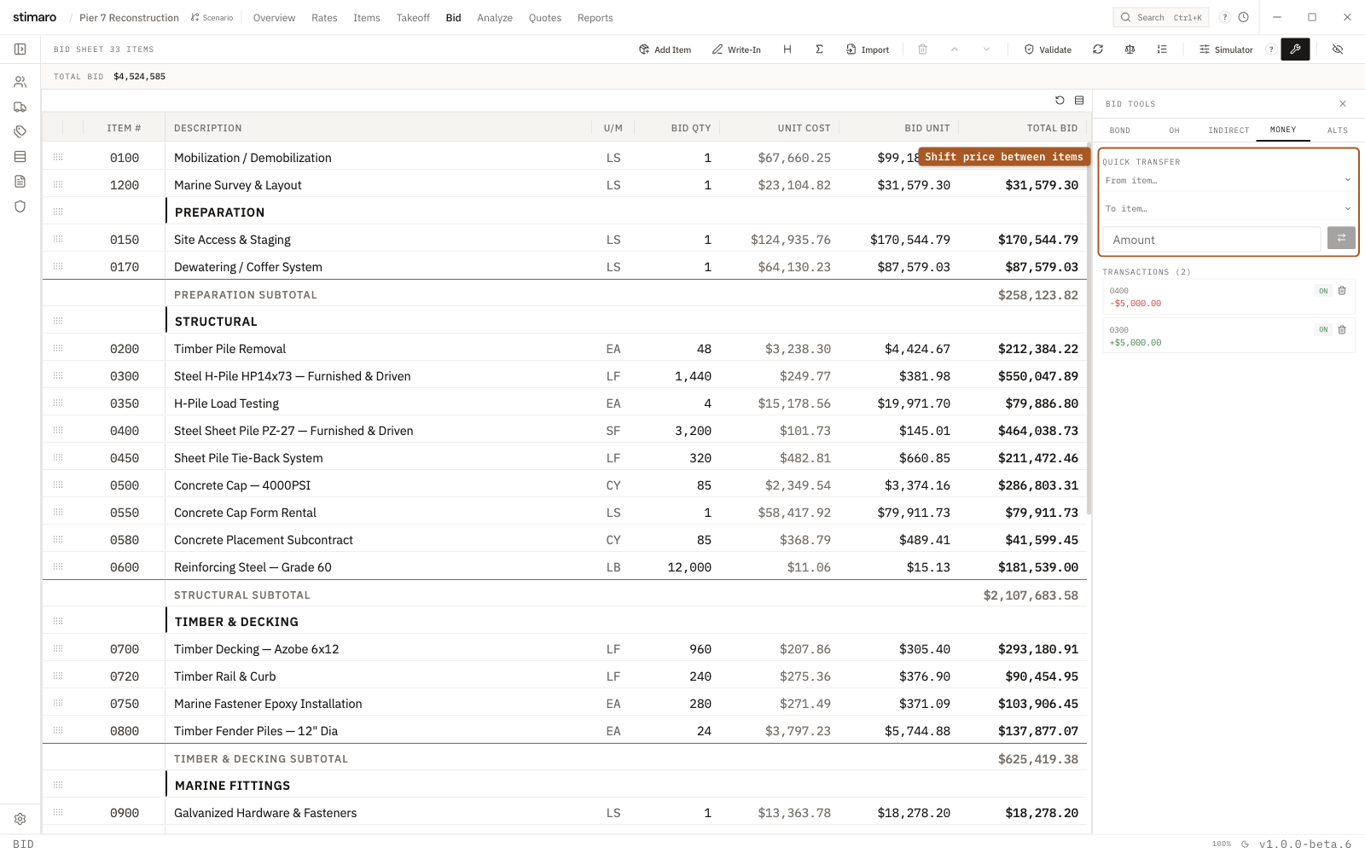1365x853 pixels.
Task: Open the people icon in the left sidebar
Action: click(20, 82)
